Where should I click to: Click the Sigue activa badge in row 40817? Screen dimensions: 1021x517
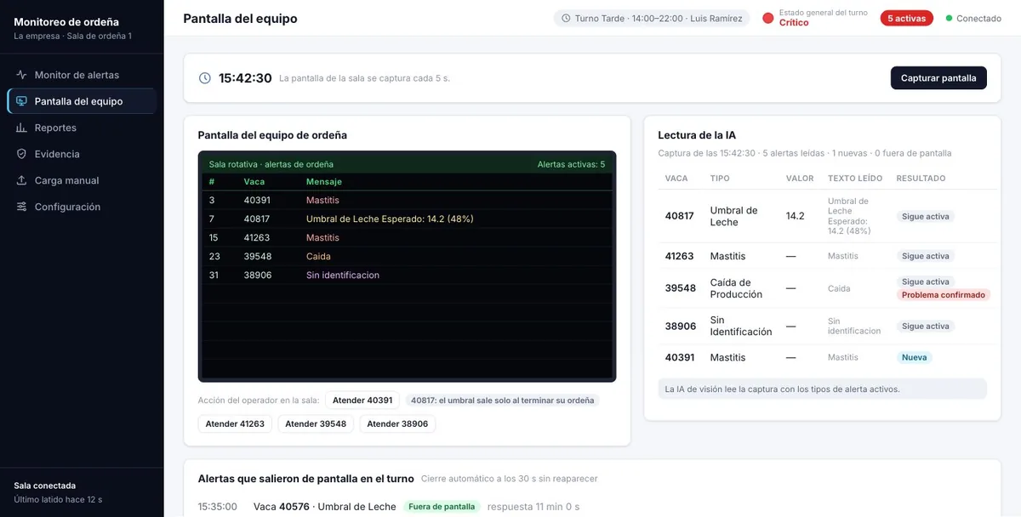pos(926,217)
